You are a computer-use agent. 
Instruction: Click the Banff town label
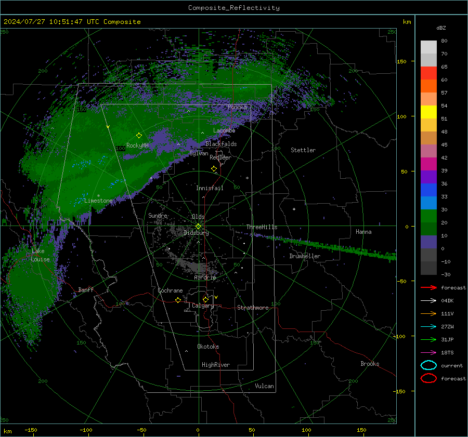pos(86,289)
